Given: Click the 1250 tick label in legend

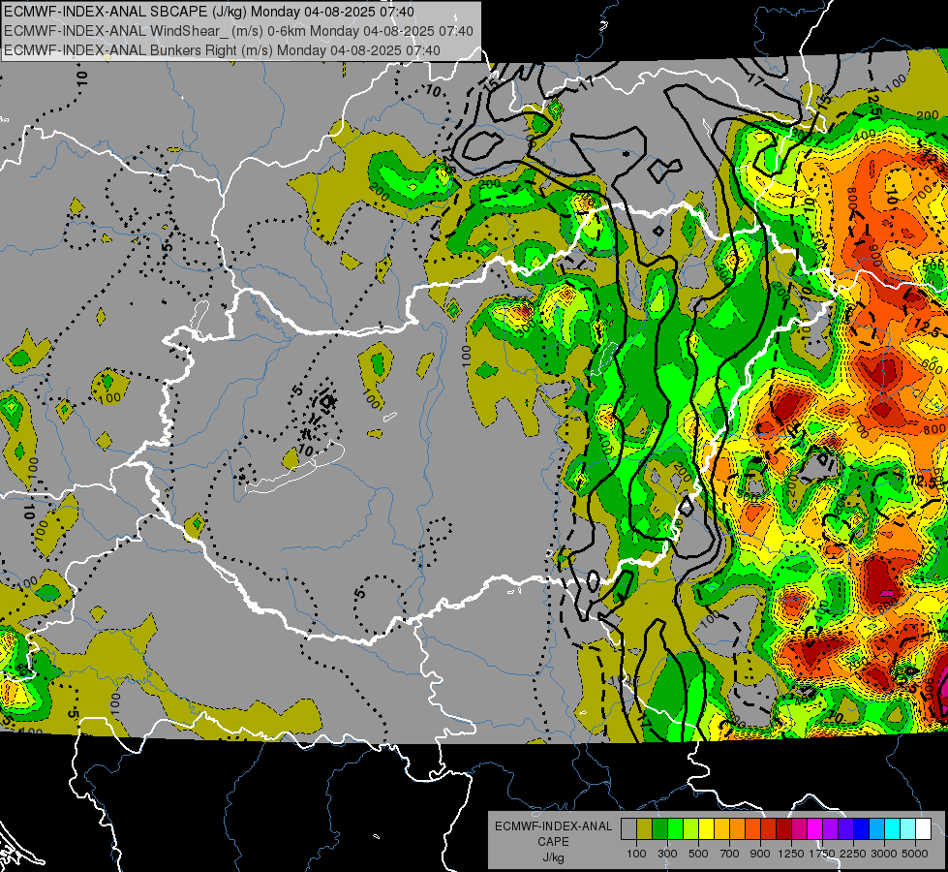Looking at the screenshot, I should 791,854.
